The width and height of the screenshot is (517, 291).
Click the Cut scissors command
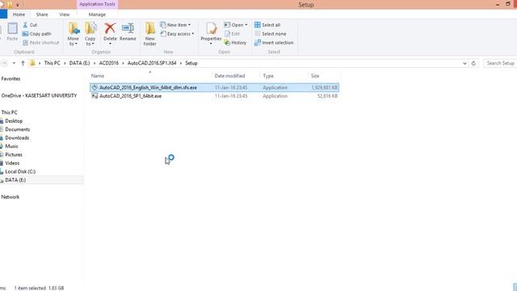30,25
